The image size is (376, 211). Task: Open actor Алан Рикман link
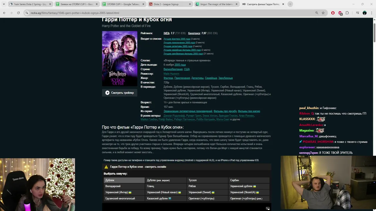246,115
